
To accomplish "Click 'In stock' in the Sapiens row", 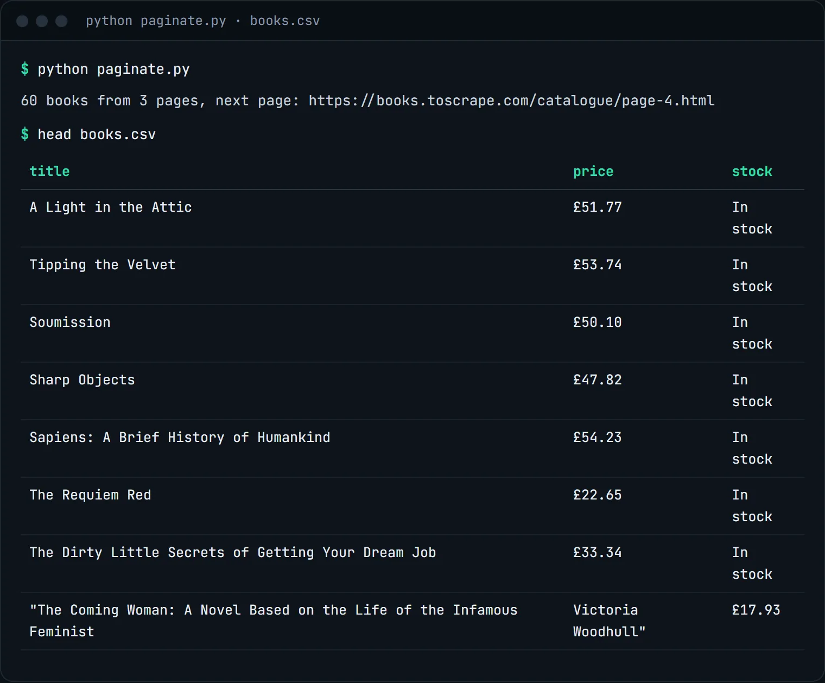I will pos(752,448).
